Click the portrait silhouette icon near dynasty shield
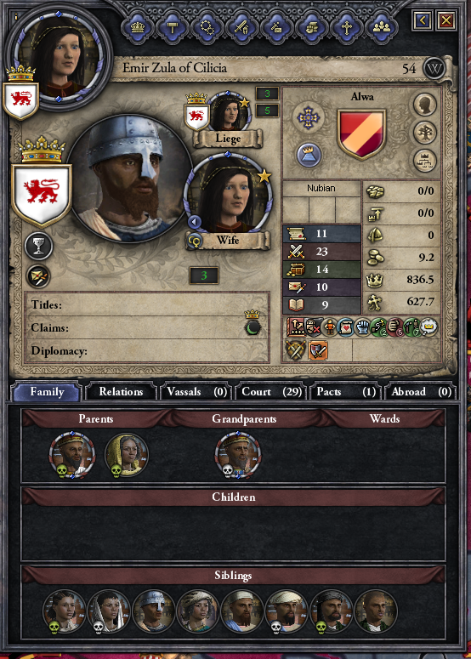 (425, 105)
